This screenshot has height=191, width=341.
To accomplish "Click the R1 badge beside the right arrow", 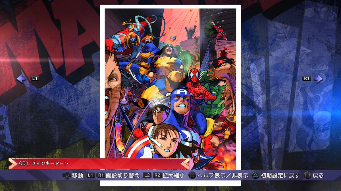I will [x=306, y=79].
